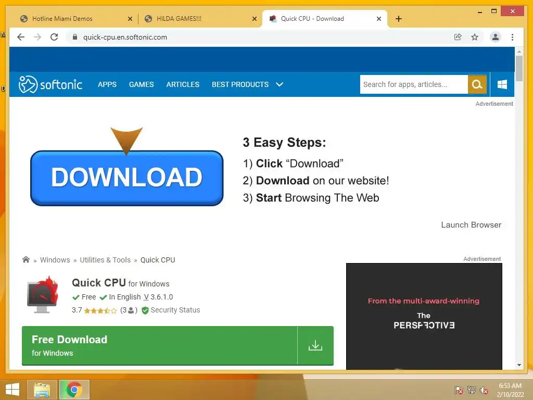Open Chrome's three-dot menu
Screen dimensions: 533x400
(512, 37)
